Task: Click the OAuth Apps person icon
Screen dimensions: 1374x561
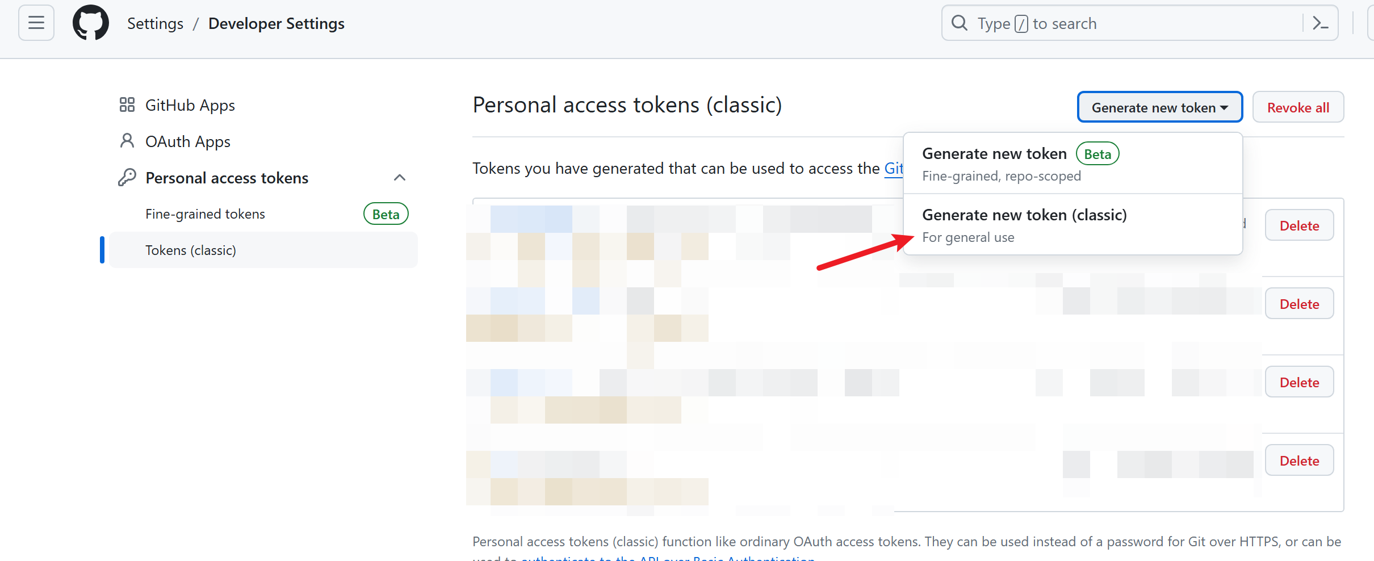Action: (x=127, y=141)
